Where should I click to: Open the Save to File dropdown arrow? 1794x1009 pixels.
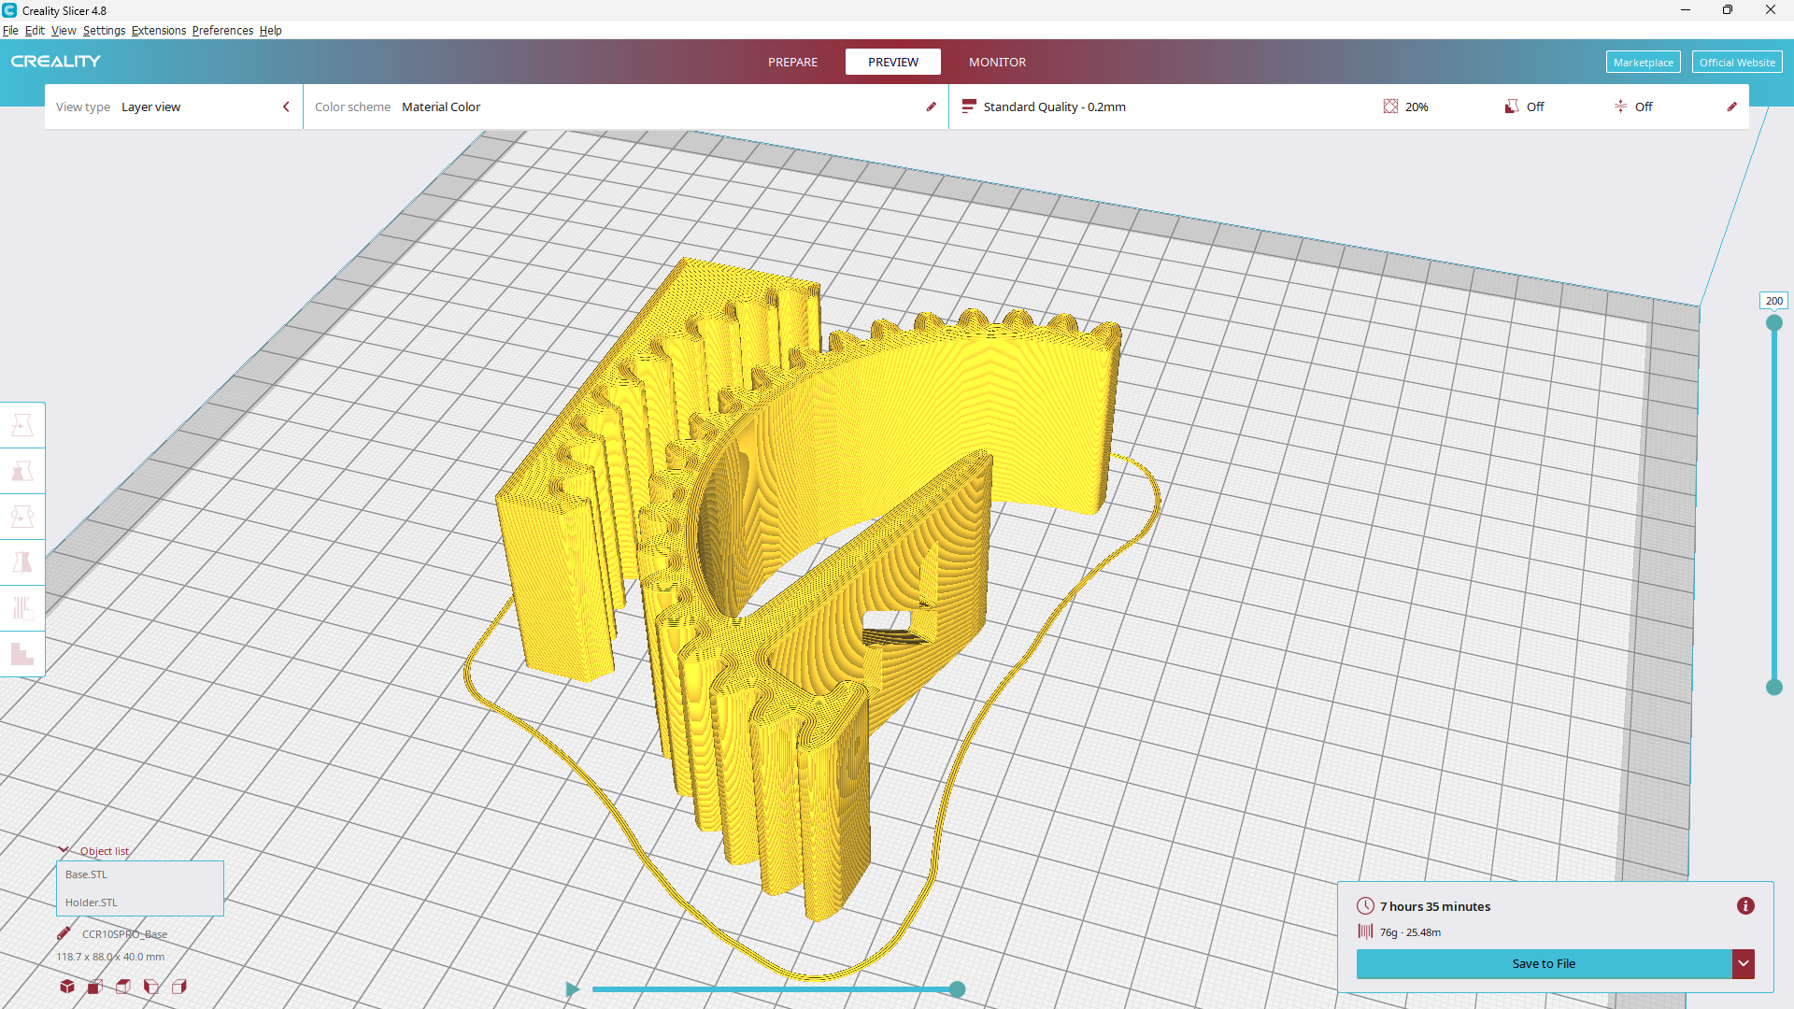(1744, 963)
